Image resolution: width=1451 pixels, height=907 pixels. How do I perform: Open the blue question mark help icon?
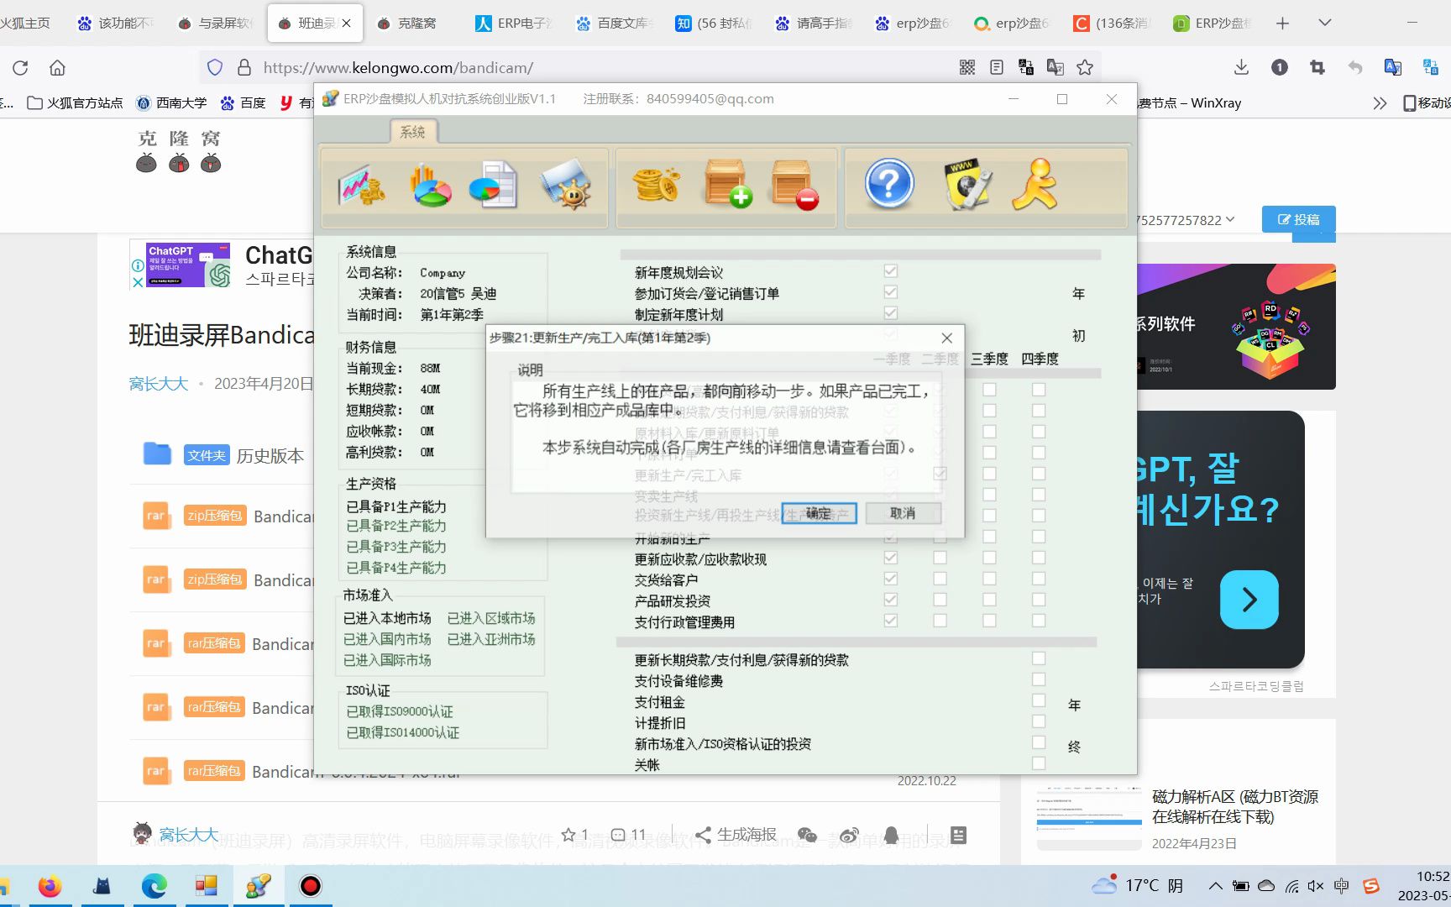pyautogui.click(x=889, y=184)
